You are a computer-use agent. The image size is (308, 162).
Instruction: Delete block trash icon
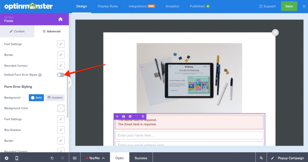click(143, 116)
